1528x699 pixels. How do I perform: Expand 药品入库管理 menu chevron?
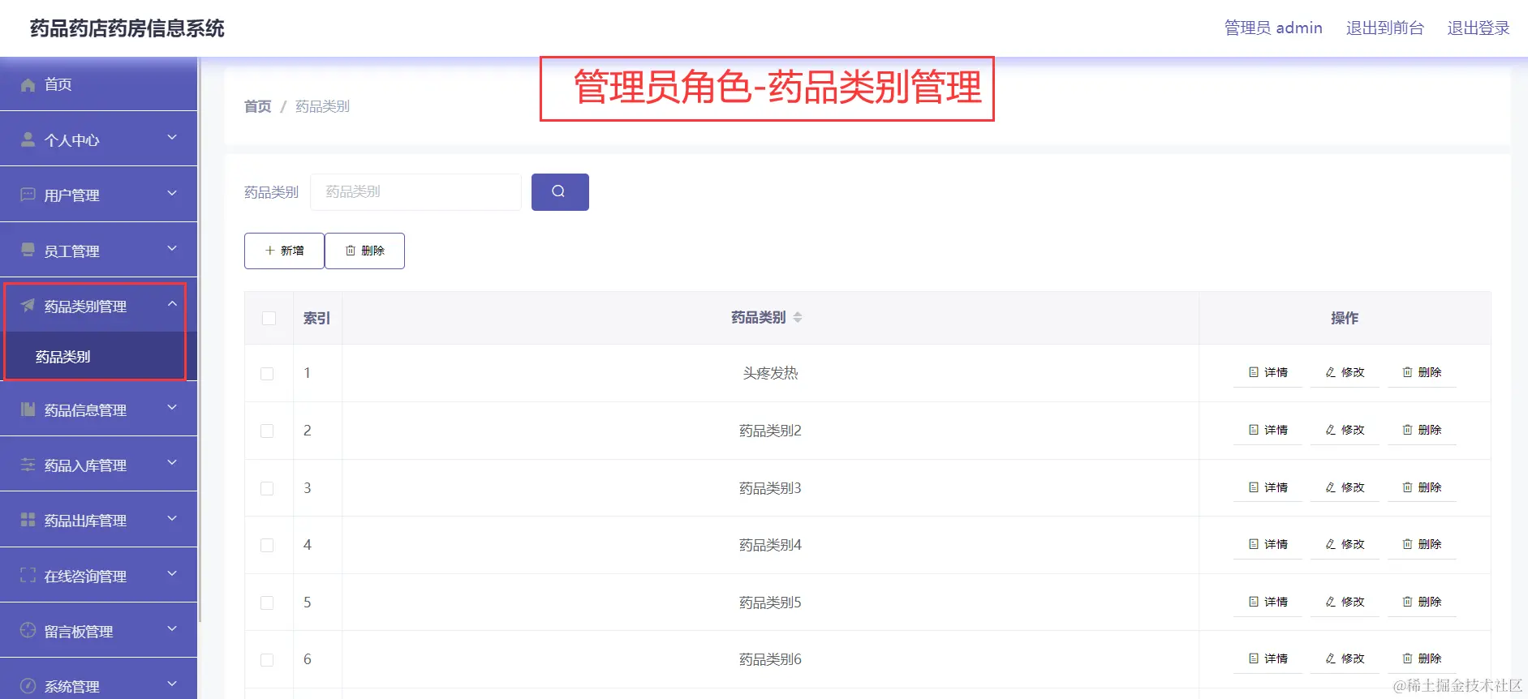tap(172, 462)
